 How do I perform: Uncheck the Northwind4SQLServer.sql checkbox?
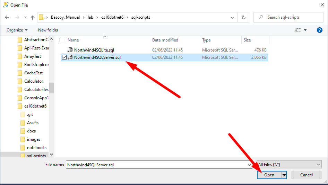[64, 57]
